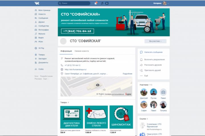Image resolution: width=205 pixels, height=136 pixels.
Task: Open the notifications bell icon
Action: point(96,3)
